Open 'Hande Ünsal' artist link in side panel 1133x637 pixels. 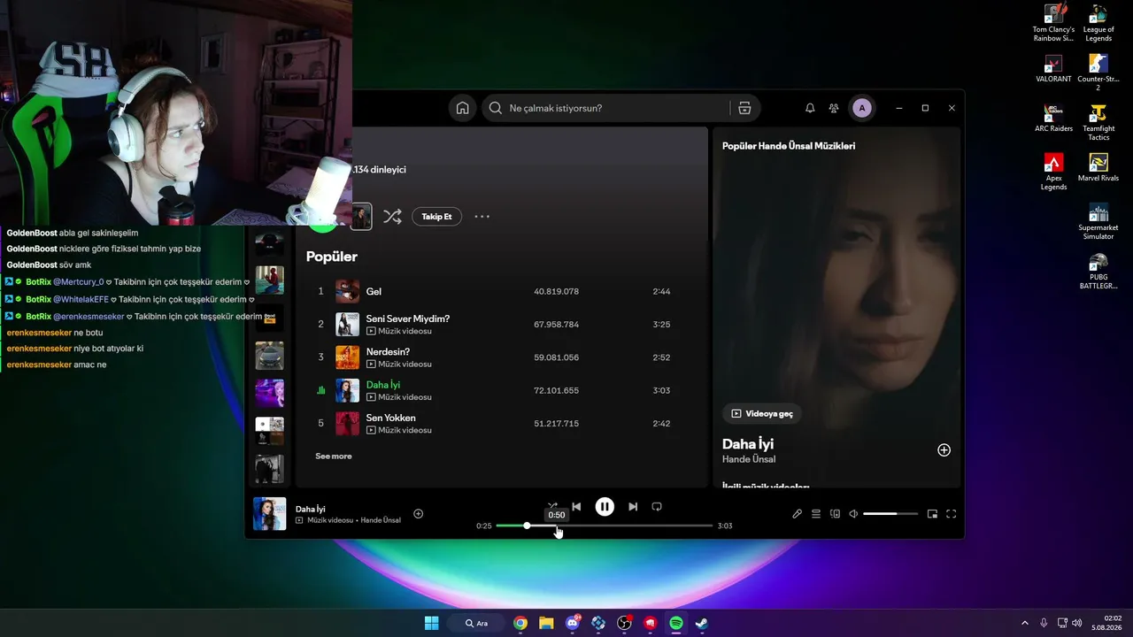tap(749, 460)
